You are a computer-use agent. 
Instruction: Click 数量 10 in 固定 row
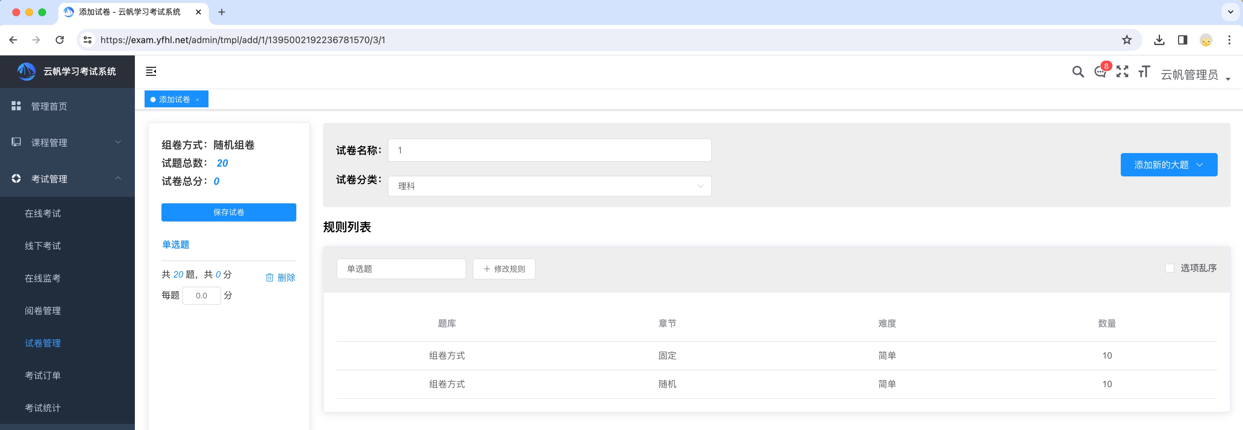[1107, 356]
